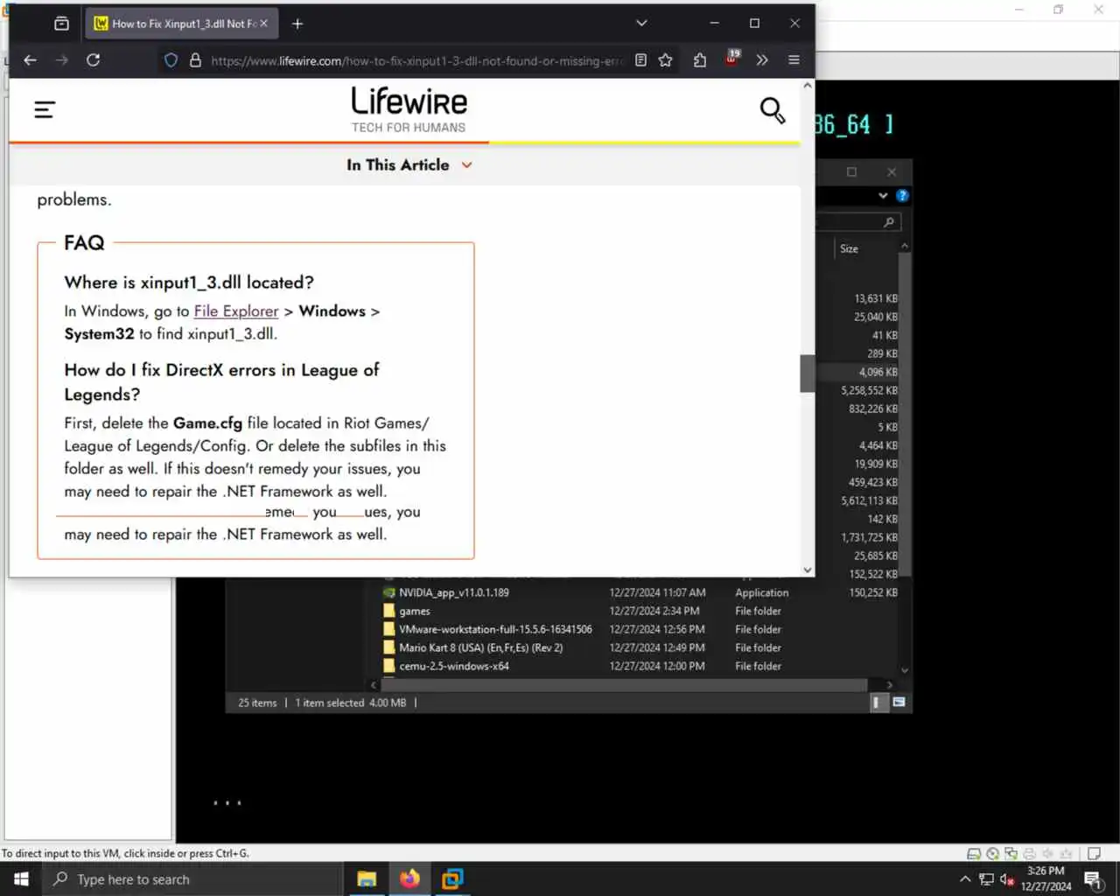
Task: Select the How to Fix Xinput1_3.dll tab
Action: 182,24
